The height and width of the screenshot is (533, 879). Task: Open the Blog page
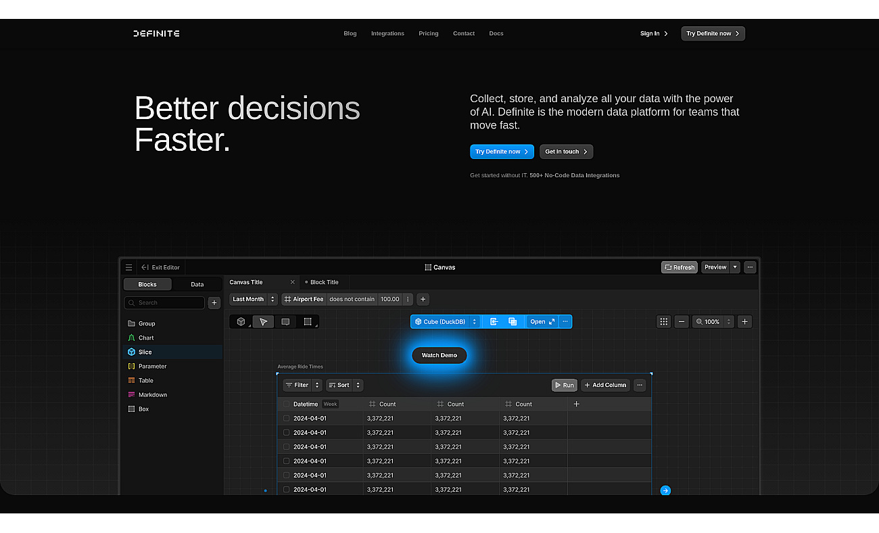point(350,33)
